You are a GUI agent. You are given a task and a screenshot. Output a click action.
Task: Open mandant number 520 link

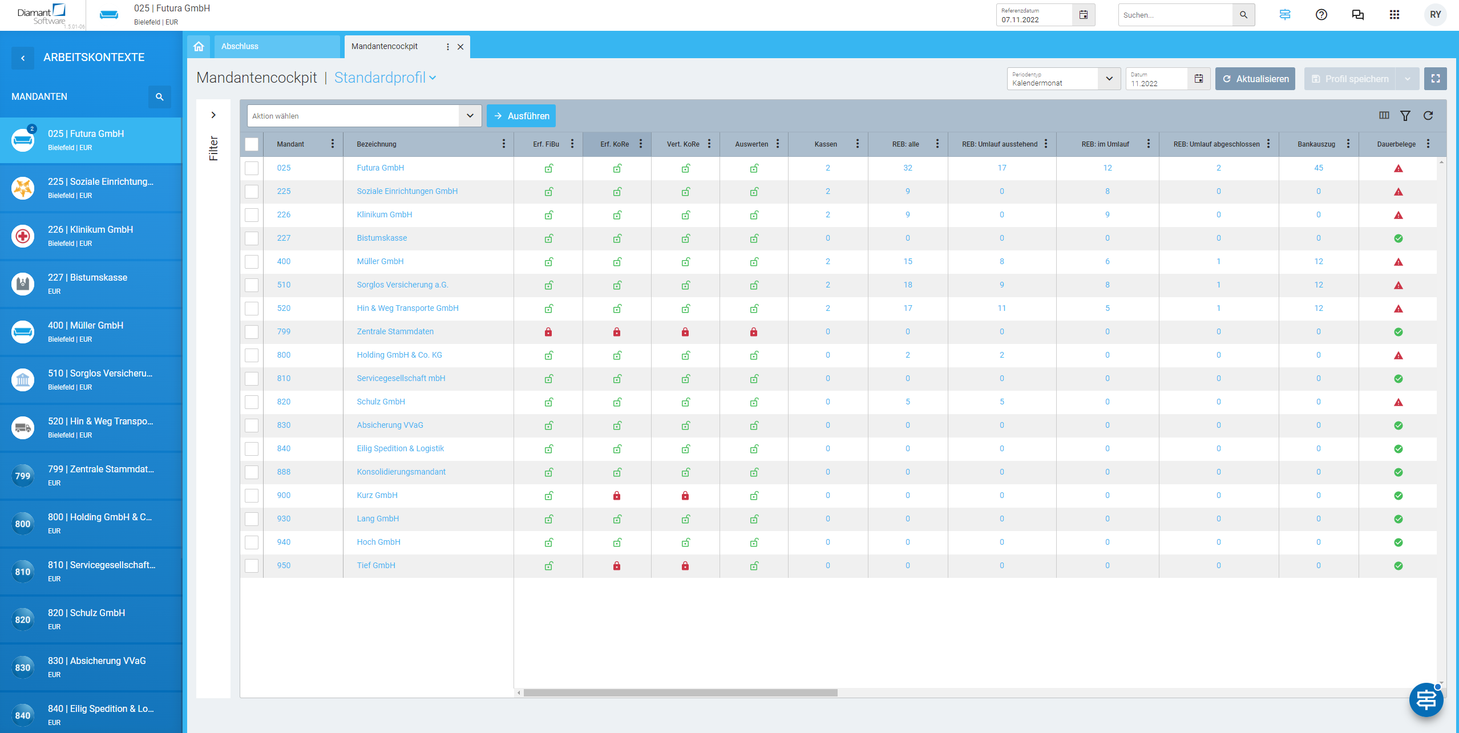pos(284,309)
